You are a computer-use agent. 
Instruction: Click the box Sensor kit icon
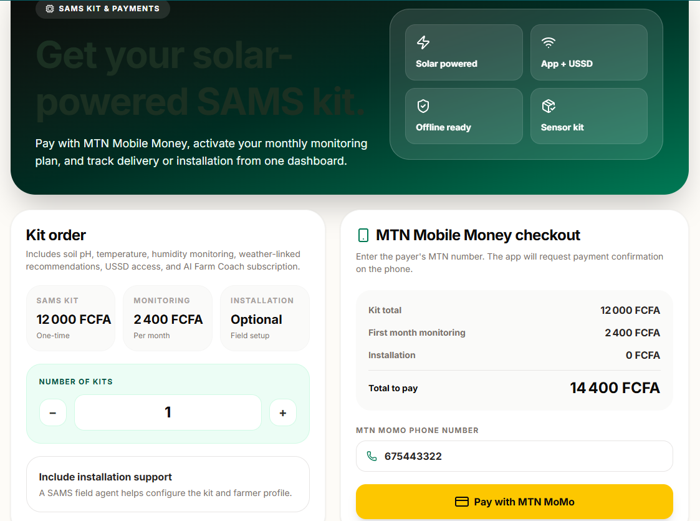click(548, 106)
